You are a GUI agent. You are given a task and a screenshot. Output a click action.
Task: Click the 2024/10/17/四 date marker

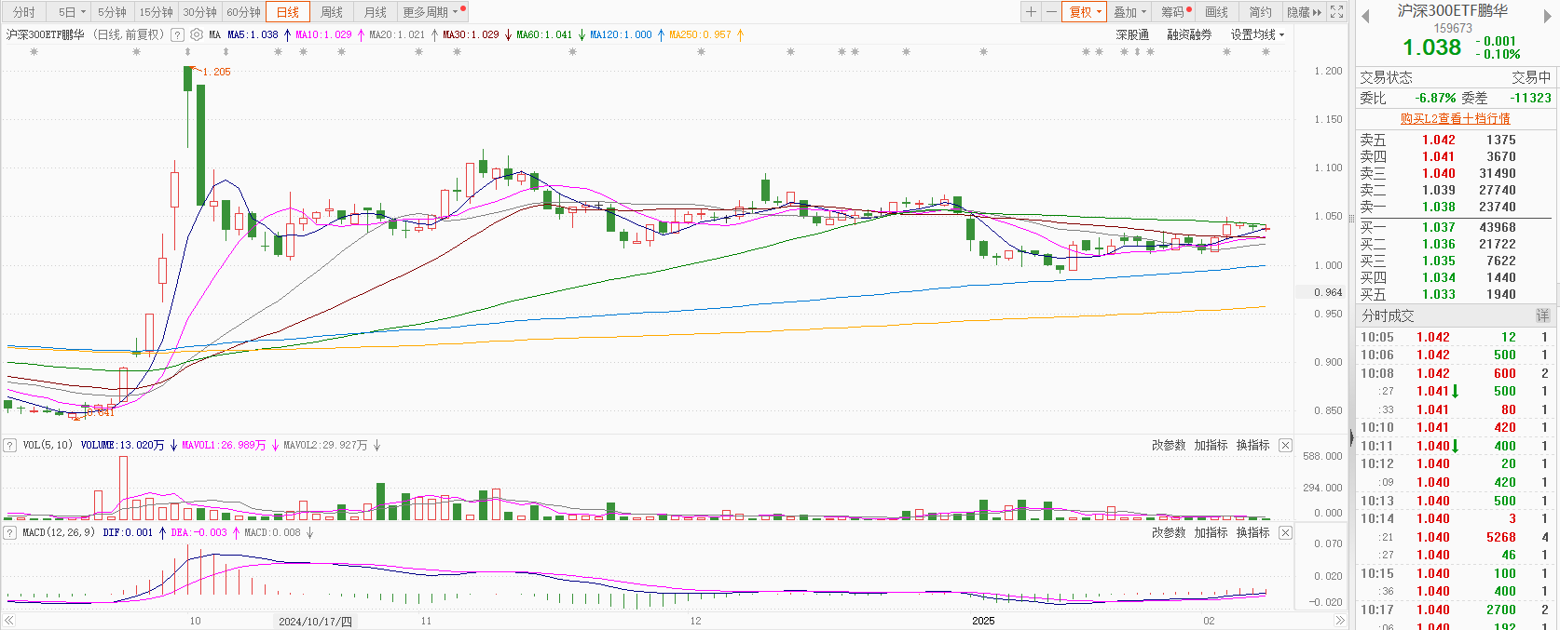(315, 621)
